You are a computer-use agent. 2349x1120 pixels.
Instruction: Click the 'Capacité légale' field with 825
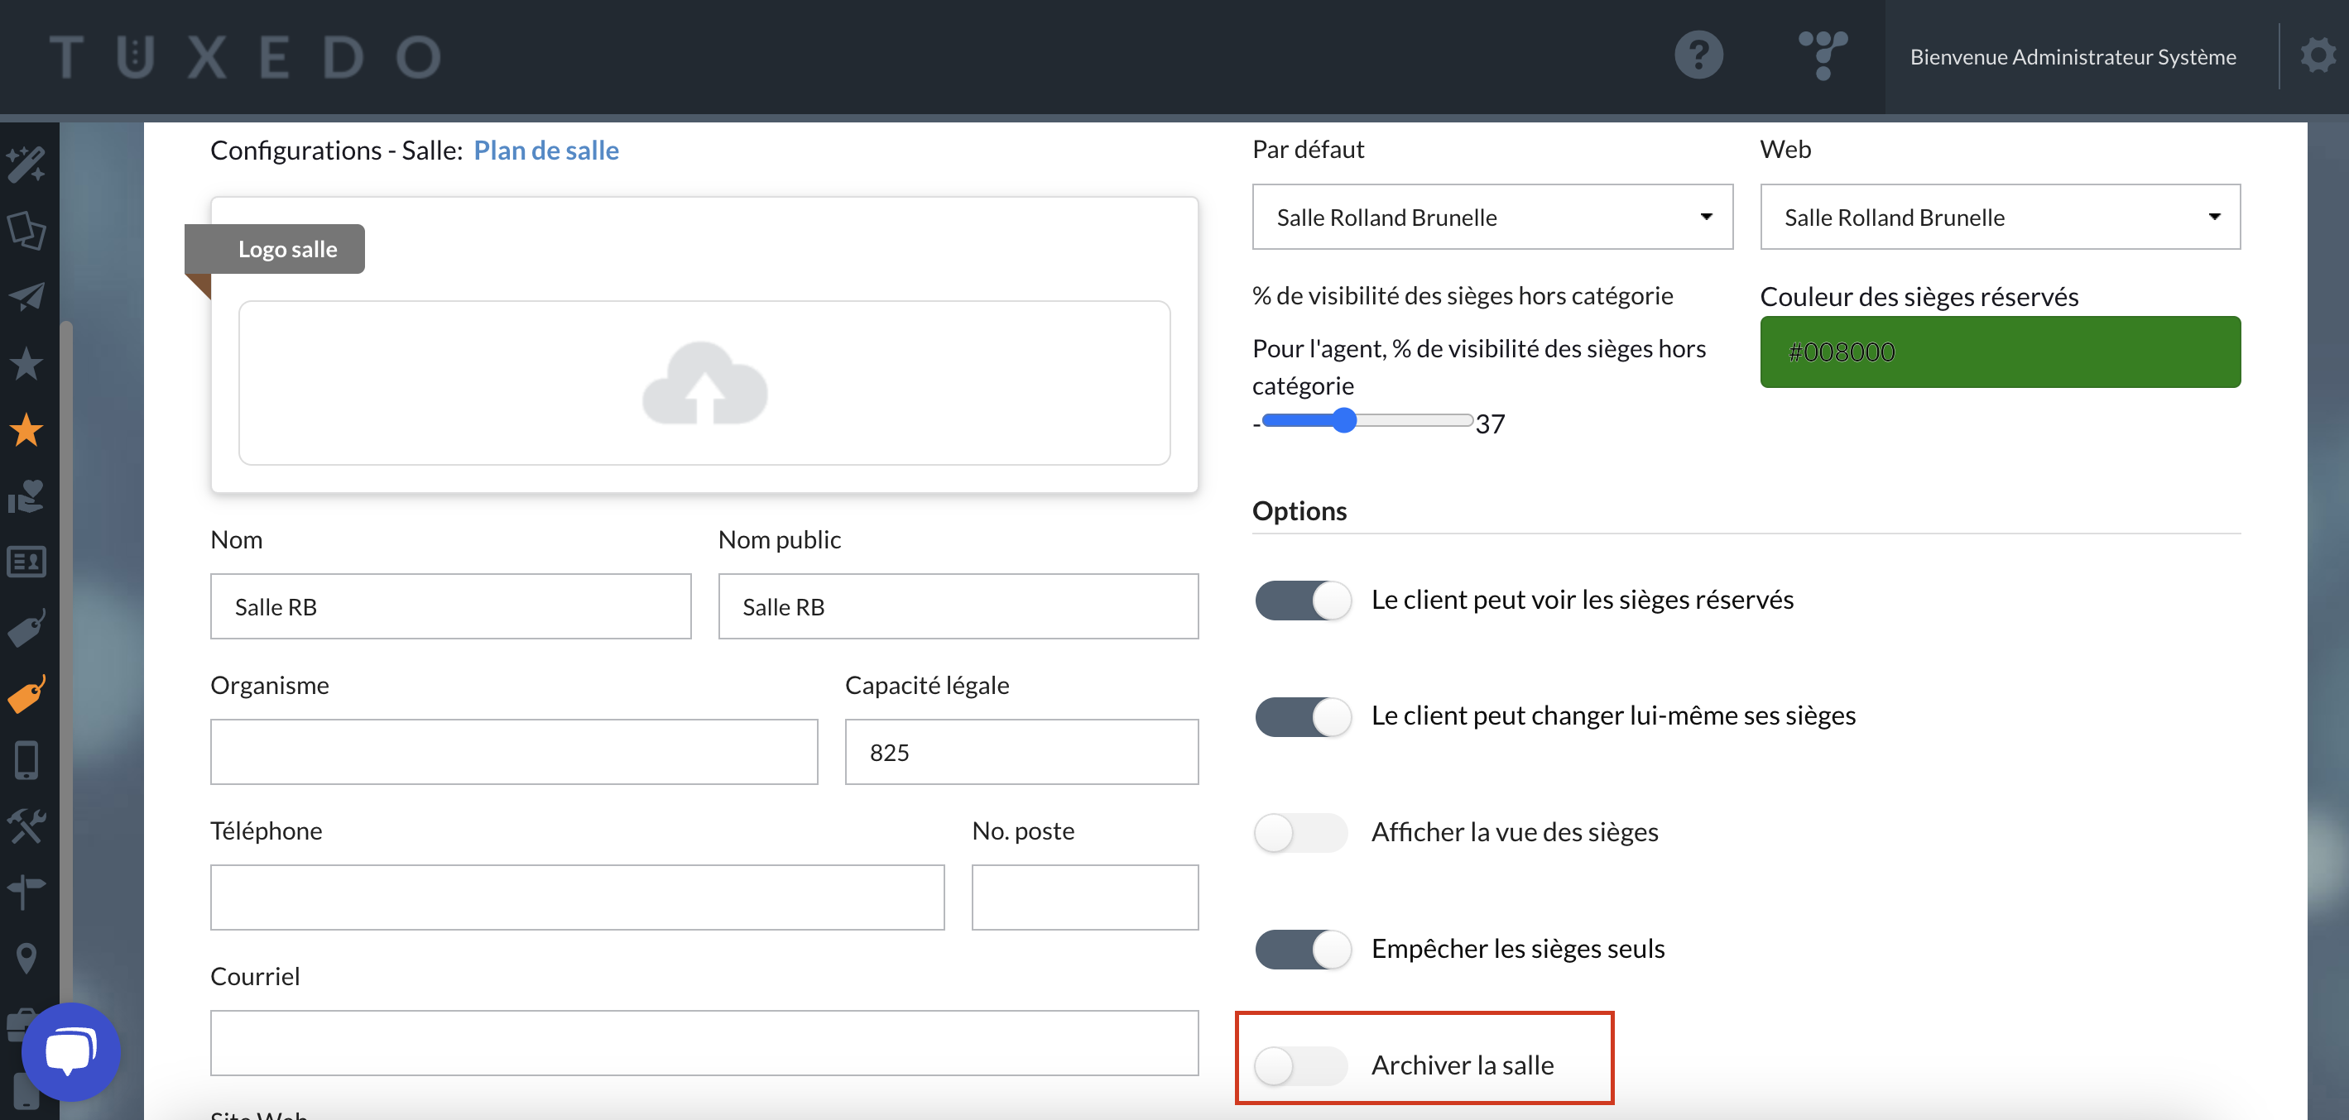[x=1021, y=752]
